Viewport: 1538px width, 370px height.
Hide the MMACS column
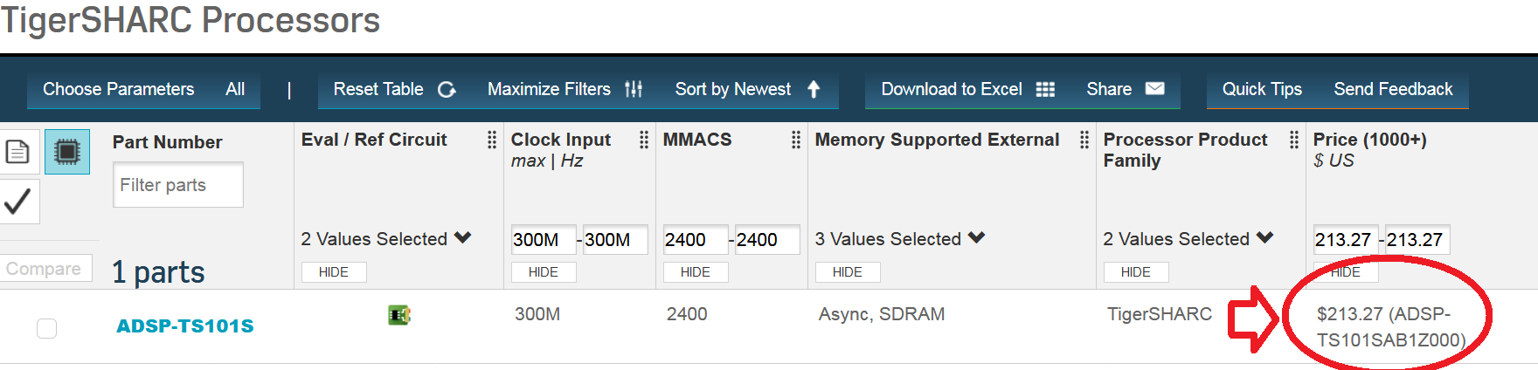coord(696,272)
